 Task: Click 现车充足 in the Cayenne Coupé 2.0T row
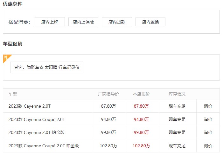click(x=177, y=119)
